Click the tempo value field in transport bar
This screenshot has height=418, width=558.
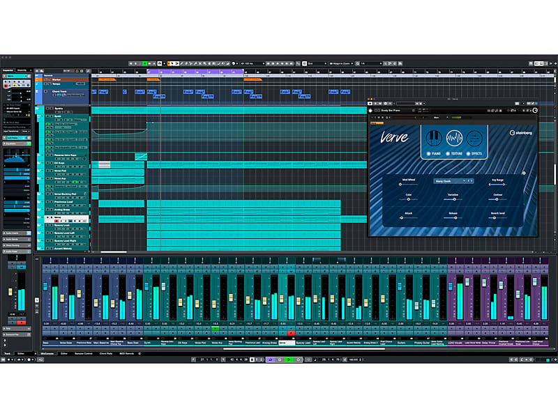tap(355, 359)
